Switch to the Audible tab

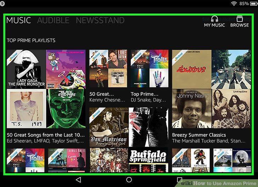click(x=53, y=21)
